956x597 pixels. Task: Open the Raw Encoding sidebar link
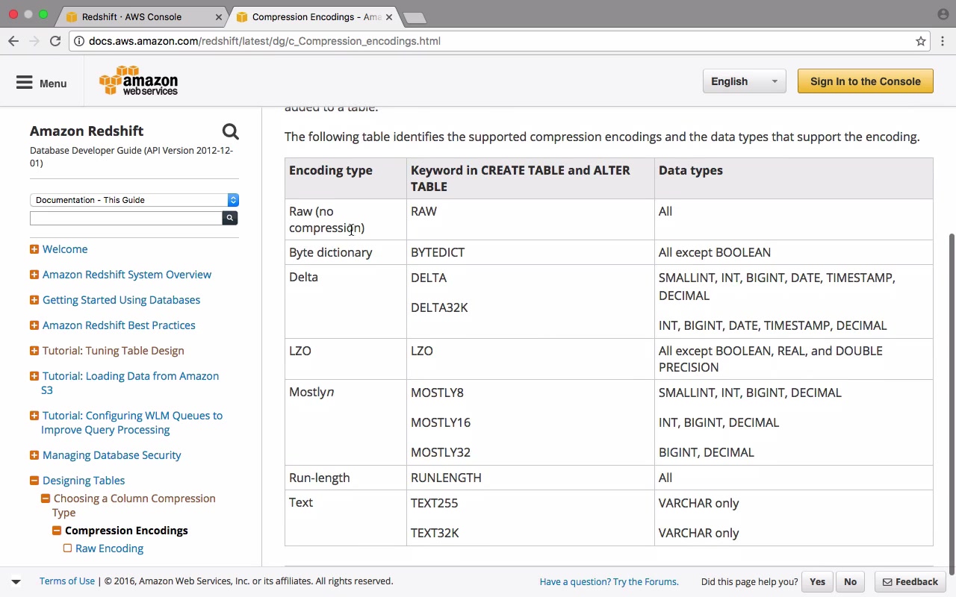pyautogui.click(x=109, y=548)
